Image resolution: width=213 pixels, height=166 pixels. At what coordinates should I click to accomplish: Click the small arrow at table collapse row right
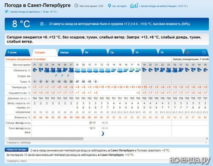pos(206,143)
